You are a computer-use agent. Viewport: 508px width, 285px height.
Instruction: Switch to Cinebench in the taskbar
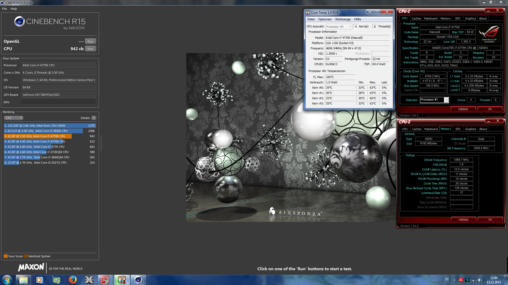tap(138, 280)
